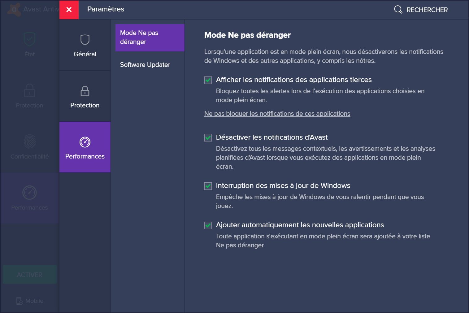The height and width of the screenshot is (313, 469).
Task: Click intro text 'Lorsqu'une application est en mode'
Action: pos(324,56)
